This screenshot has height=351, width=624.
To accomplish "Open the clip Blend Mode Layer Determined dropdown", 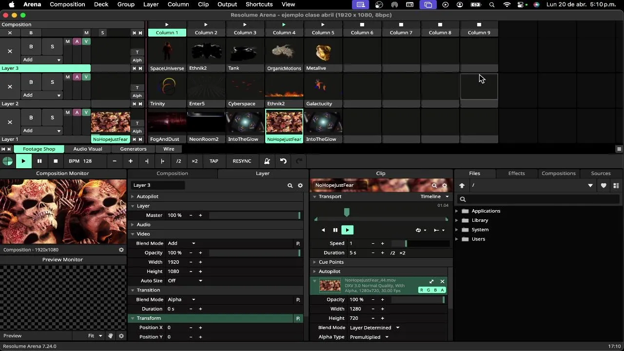I will click(x=374, y=328).
